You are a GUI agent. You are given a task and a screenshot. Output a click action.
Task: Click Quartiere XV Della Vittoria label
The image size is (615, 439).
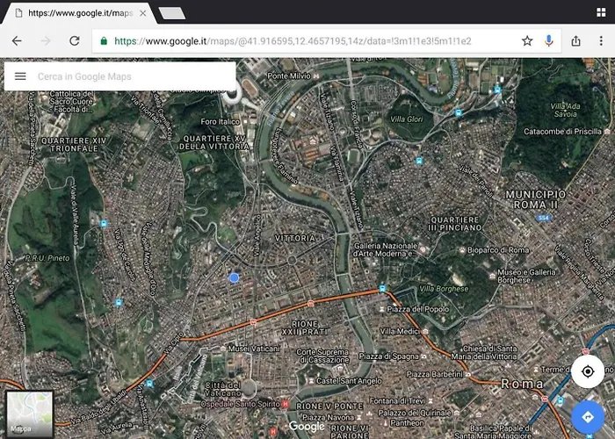point(214,142)
